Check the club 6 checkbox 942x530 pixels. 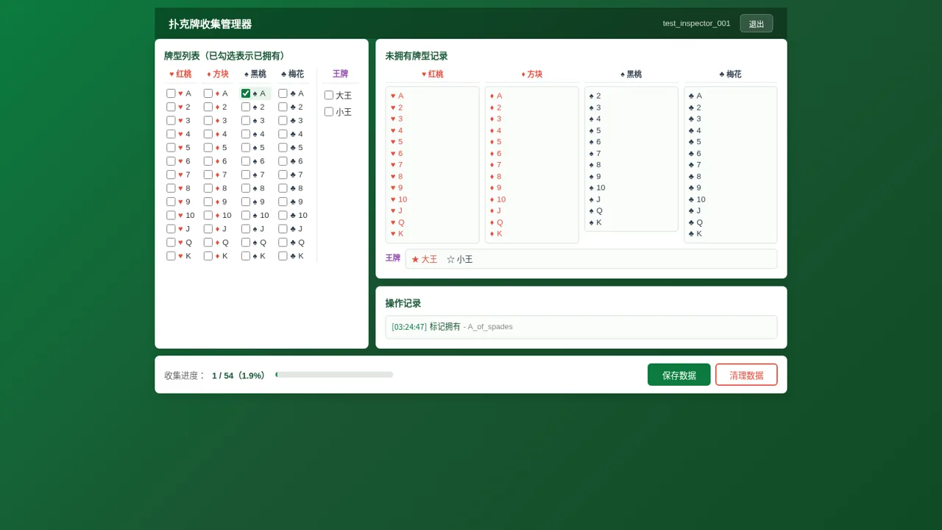[283, 161]
